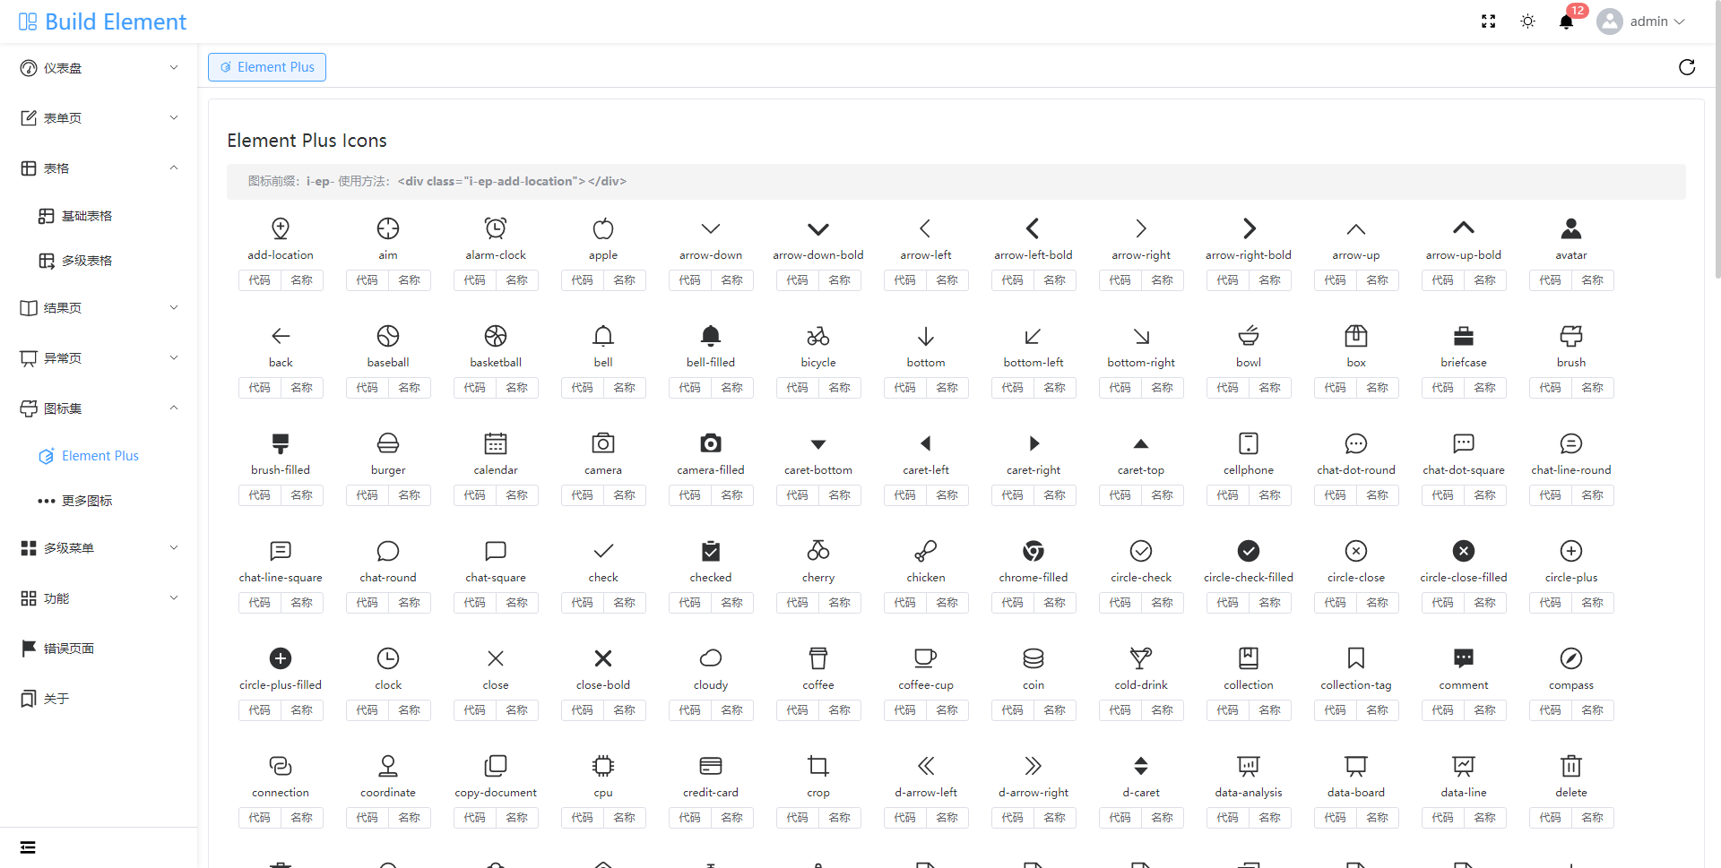Viewport: 1721px width, 868px height.
Task: Click the circle-close-filled icon
Action: [1464, 551]
